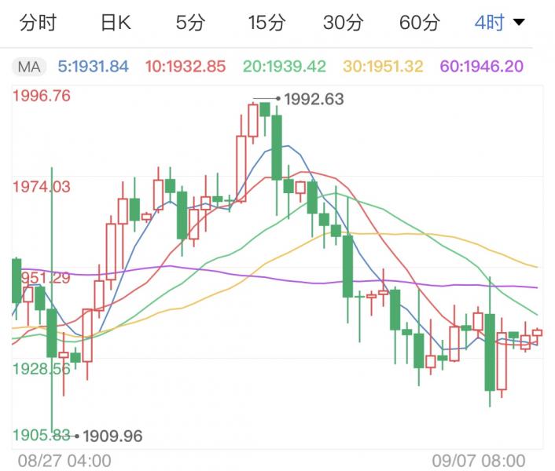Click the MA20 value 1939.42
The height and width of the screenshot is (471, 555).
click(x=285, y=67)
